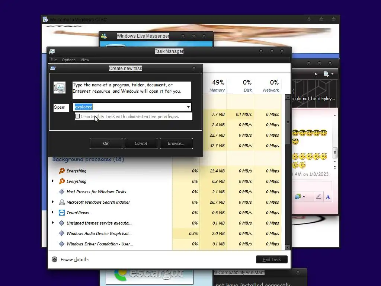
Task: Click the Windows Live Messenger window icon
Action: click(104, 36)
